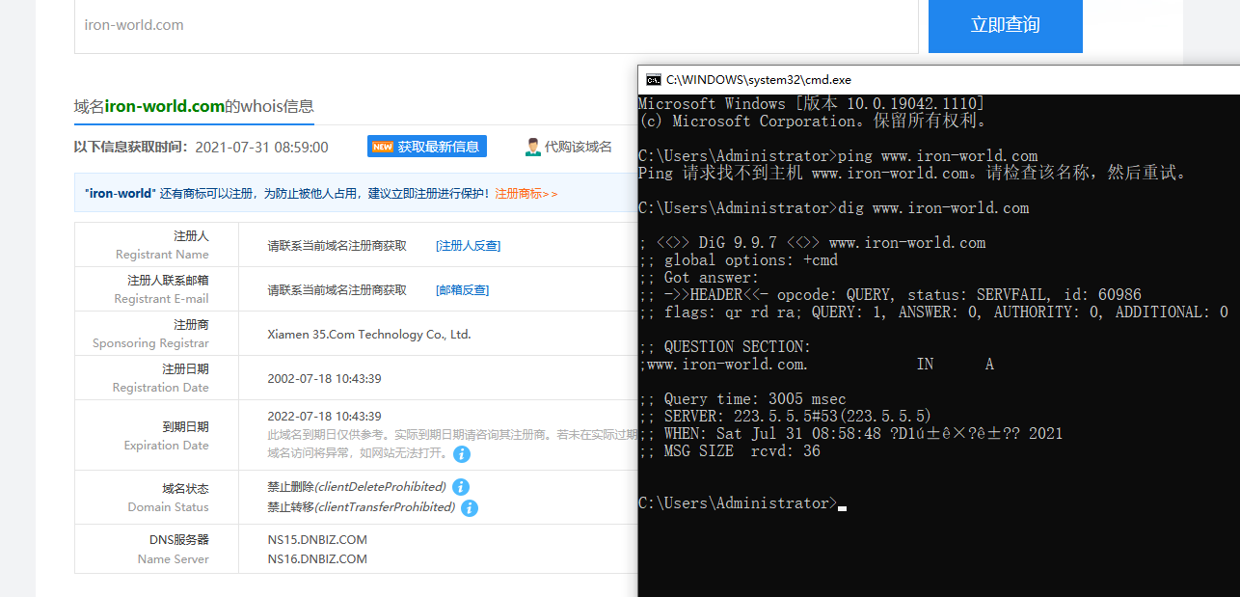Click the person icon beside 代购该域名
The image size is (1240, 597).
[x=532, y=147]
